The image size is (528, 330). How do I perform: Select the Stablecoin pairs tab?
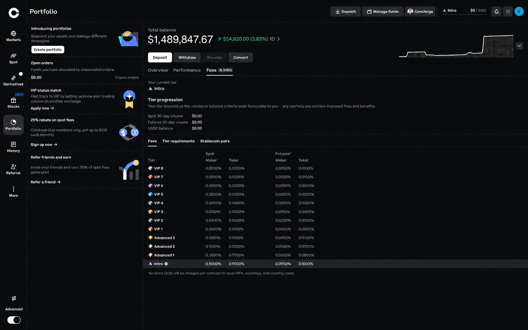click(x=215, y=141)
